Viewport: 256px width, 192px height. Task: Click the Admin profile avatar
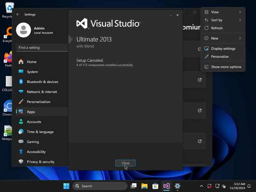(23, 30)
